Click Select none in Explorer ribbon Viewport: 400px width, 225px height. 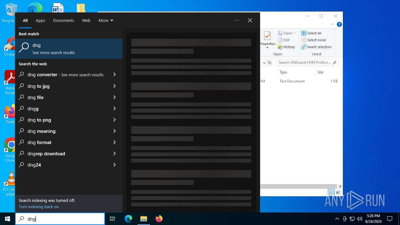coord(314,40)
